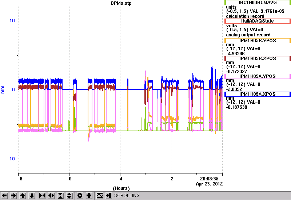Screen dimensions: 291x200
Task: Select the IPM1H05B.XPOS curve legend
Action: click(x=258, y=59)
